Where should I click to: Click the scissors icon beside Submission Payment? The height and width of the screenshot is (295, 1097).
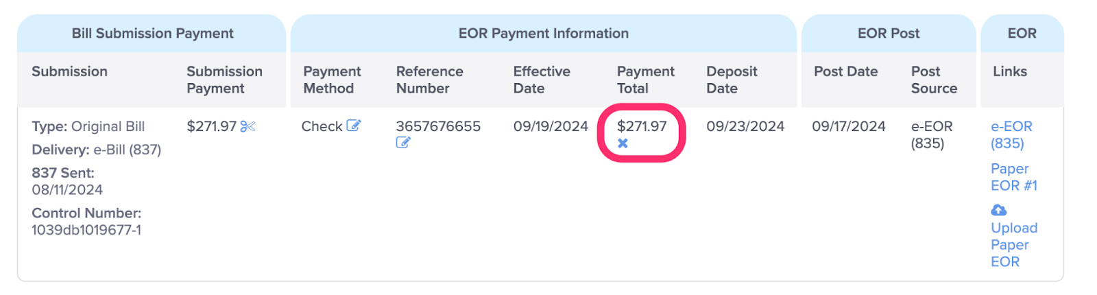[248, 126]
